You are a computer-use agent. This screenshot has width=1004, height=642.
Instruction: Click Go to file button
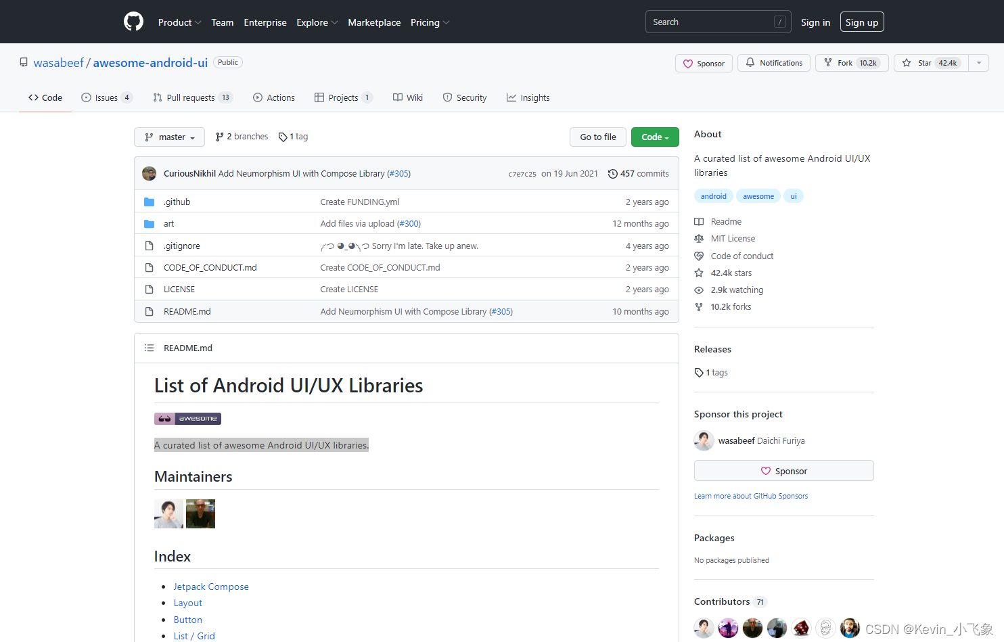coord(598,137)
